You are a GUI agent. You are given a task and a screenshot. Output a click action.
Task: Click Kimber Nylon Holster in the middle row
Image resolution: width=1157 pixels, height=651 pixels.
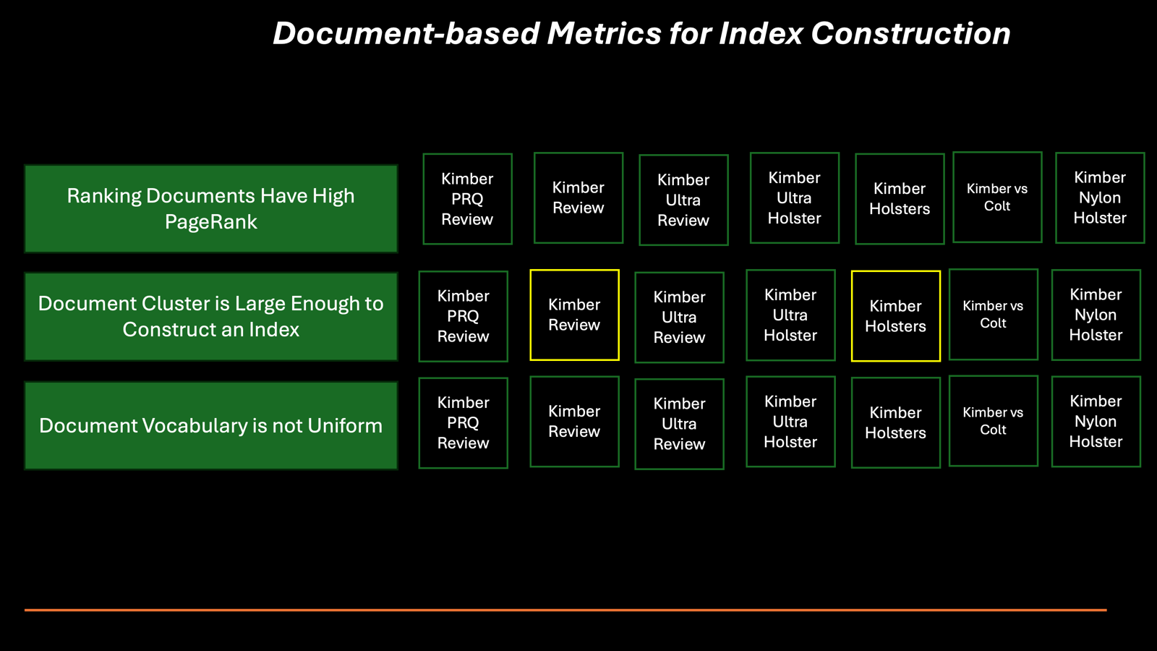point(1096,315)
